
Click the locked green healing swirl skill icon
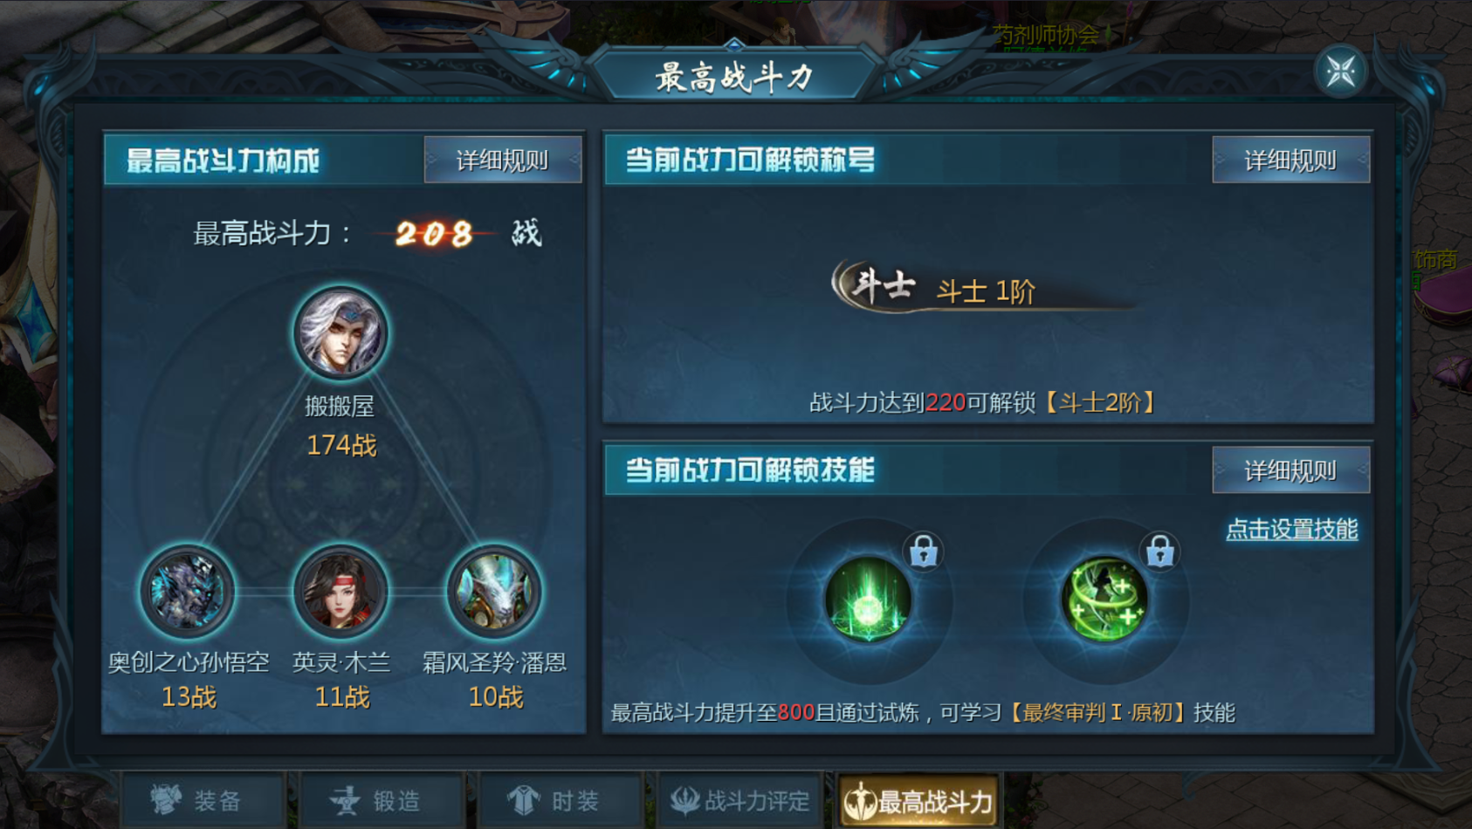[x=1104, y=599]
